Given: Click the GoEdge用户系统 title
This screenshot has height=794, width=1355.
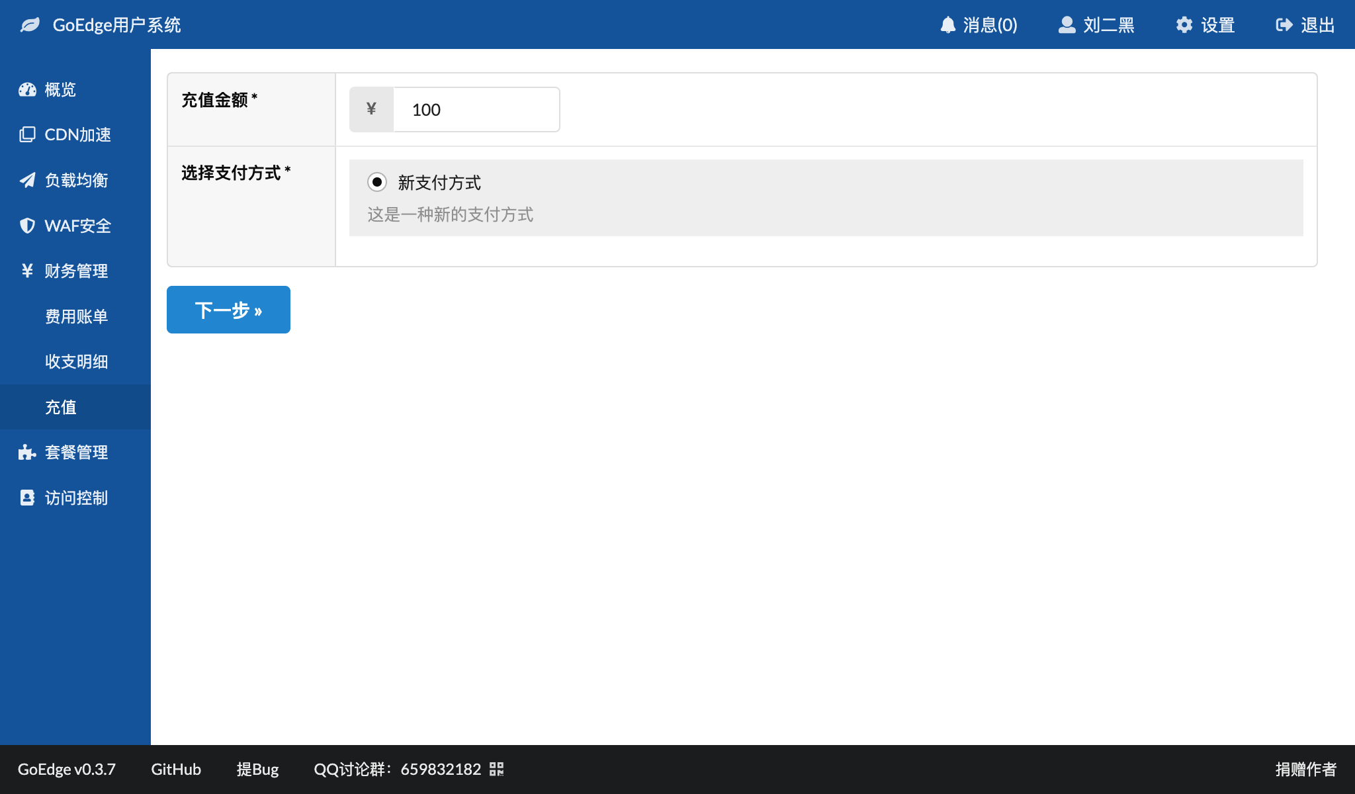Looking at the screenshot, I should [116, 25].
